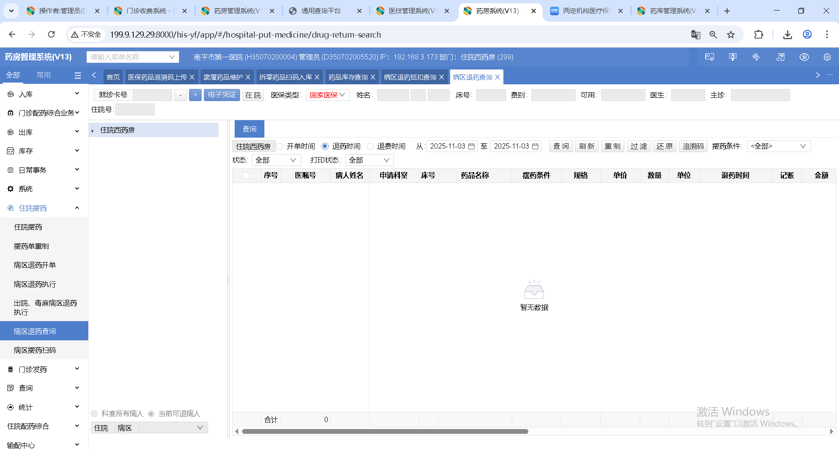The image size is (839, 450).
Task: Close the 拆零药品扫码入库 tab
Action: pos(317,77)
